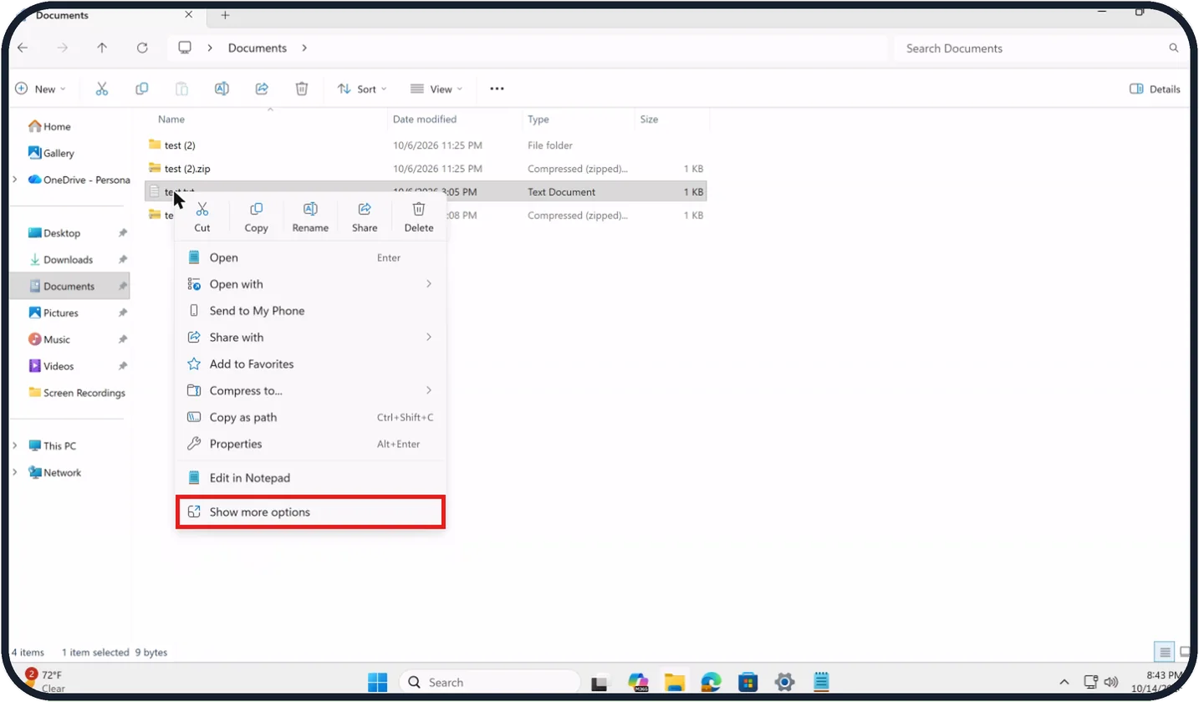Click the Delete icon in context menu

[x=419, y=210]
